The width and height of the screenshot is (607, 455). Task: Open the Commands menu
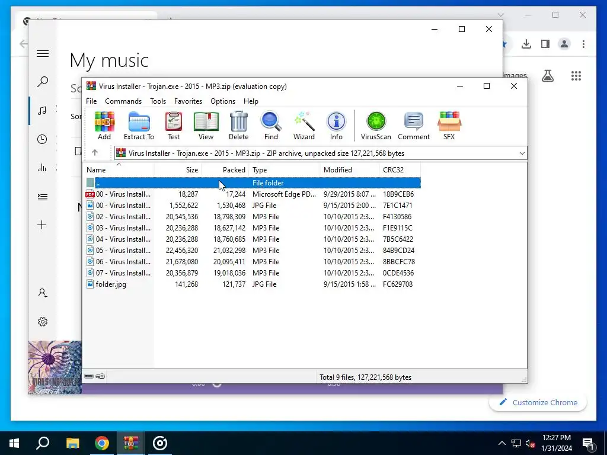(123, 101)
